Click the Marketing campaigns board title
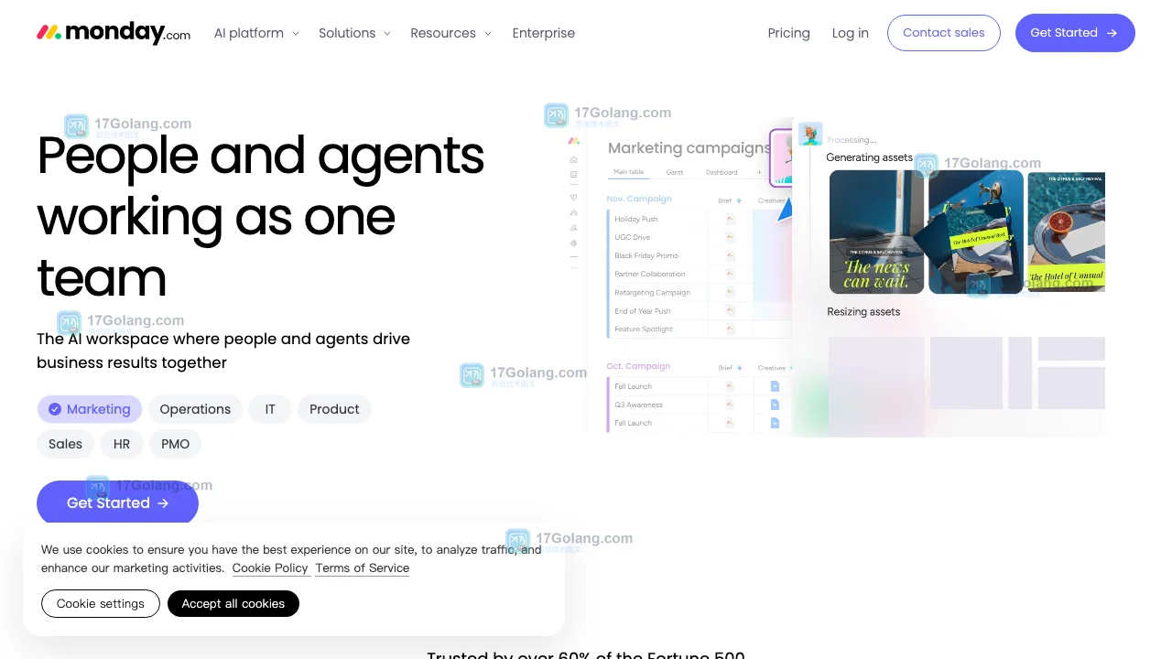Viewport: 1172px width, 659px height. coord(689,147)
